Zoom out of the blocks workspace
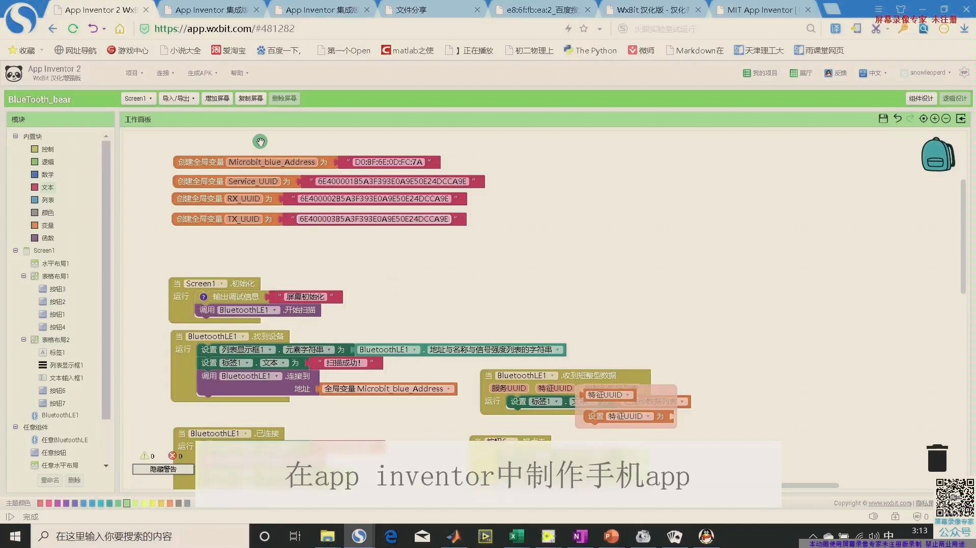976x548 pixels. click(x=946, y=118)
